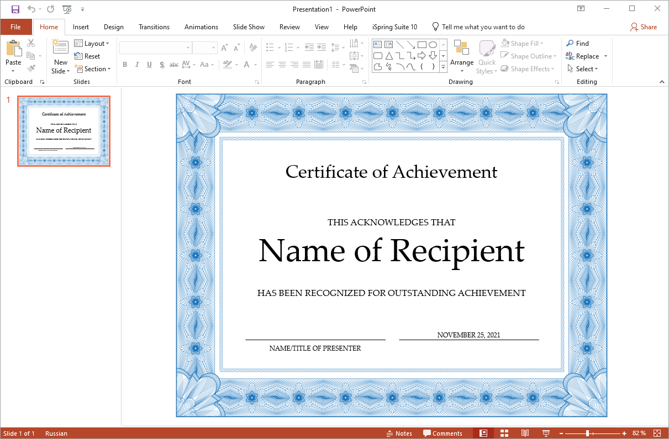Screen dimensions: 669x439
Task: Toggle Normal view in status bar
Action: tap(483, 433)
